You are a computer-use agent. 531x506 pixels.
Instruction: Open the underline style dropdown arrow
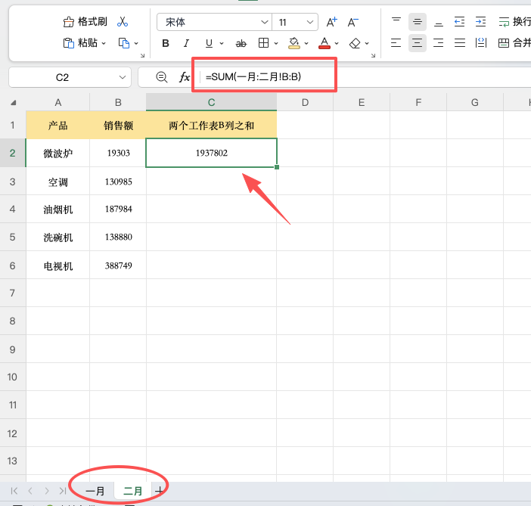(x=222, y=43)
